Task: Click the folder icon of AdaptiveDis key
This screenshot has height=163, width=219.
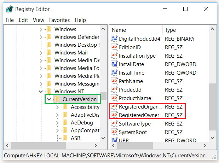Action: [65, 115]
